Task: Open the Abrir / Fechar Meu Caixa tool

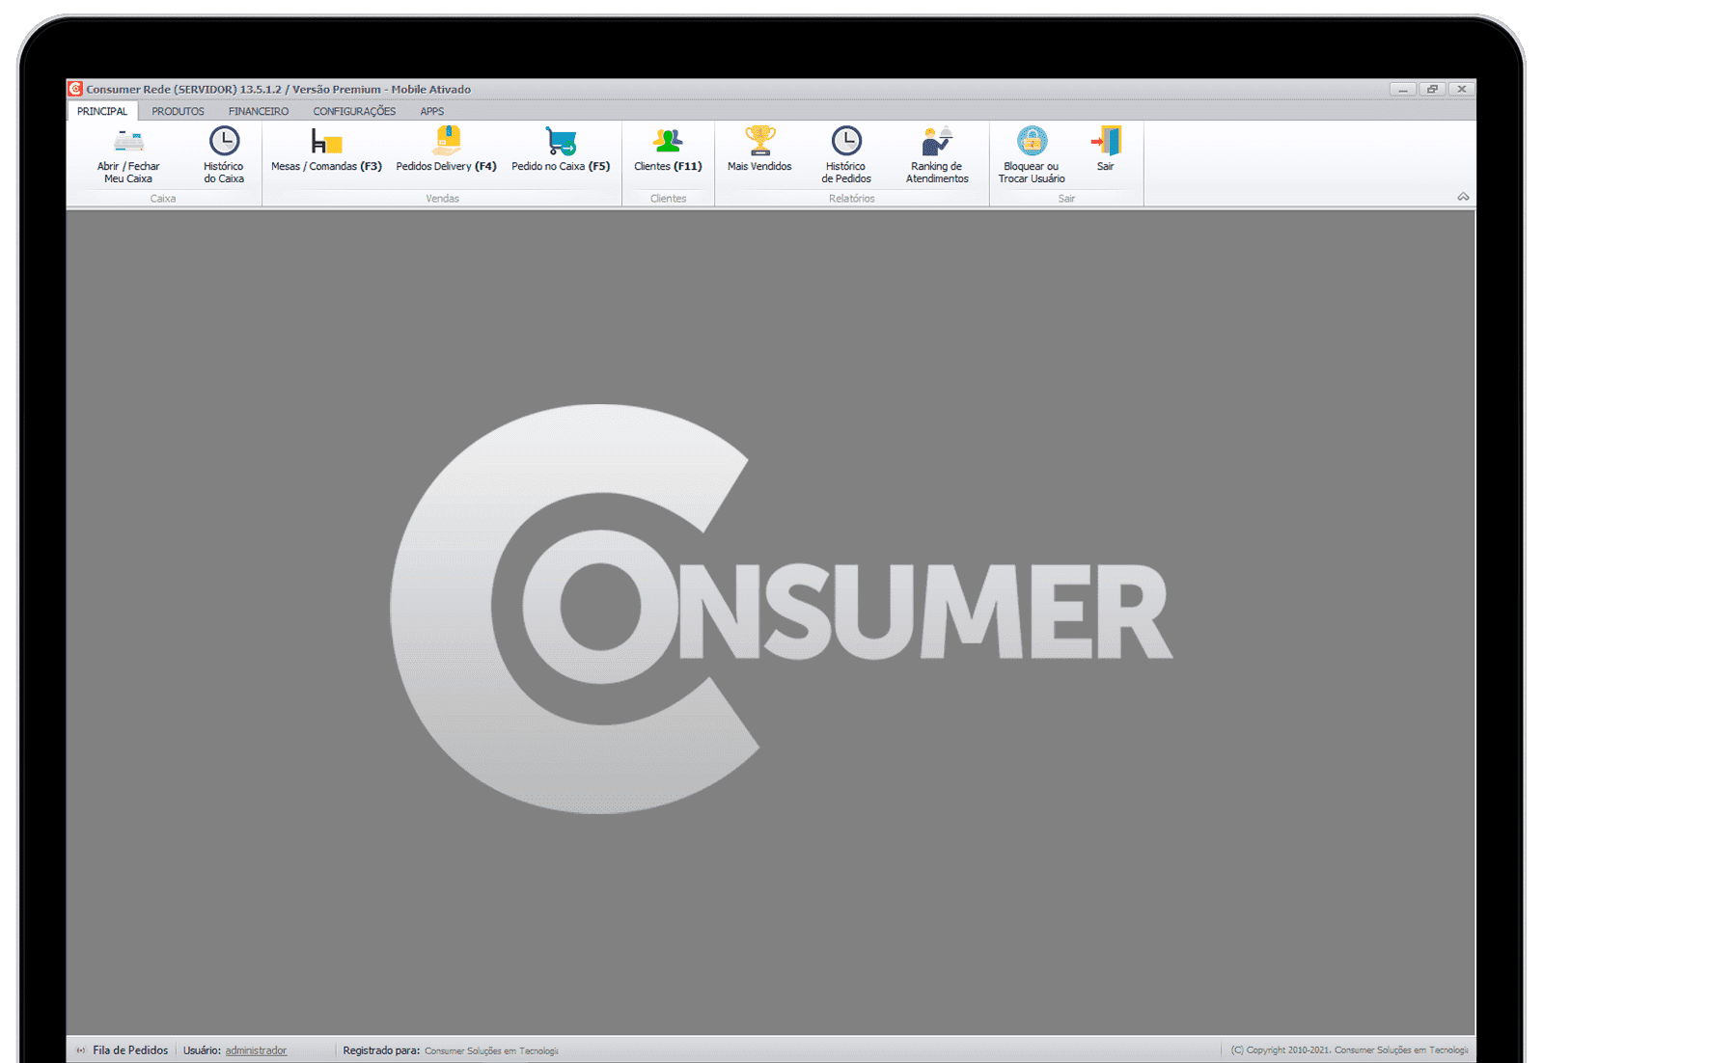Action: [128, 154]
